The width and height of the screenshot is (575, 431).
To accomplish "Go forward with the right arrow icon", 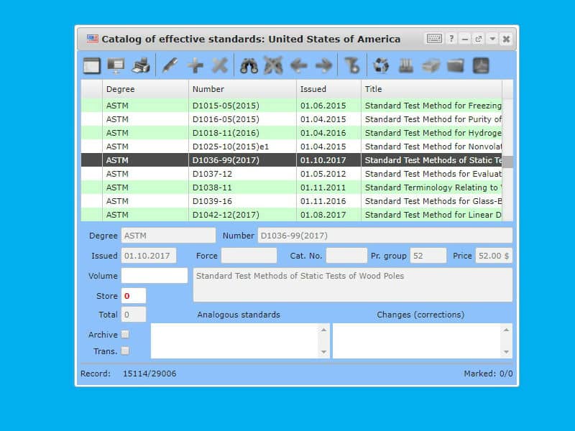I will (323, 66).
